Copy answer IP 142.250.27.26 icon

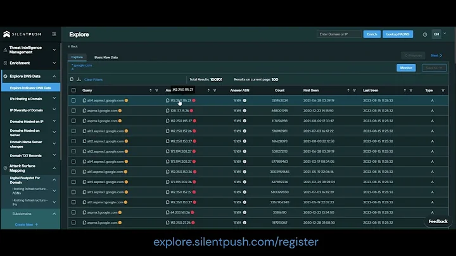click(x=167, y=222)
